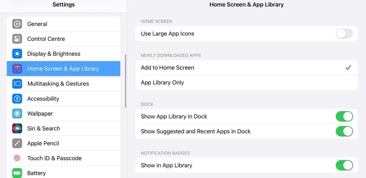Open Home Screen & App Library settings
366x178 pixels.
coord(63,69)
